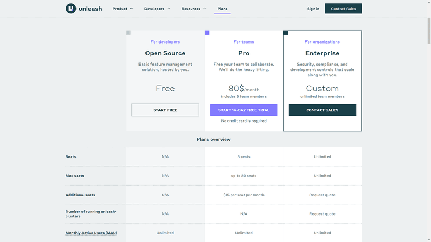The image size is (431, 242).
Task: Click the purple Pro plan corner square
Action: tap(207, 33)
